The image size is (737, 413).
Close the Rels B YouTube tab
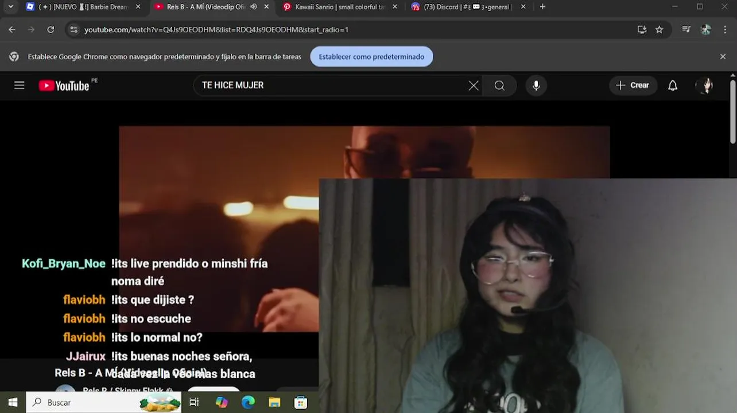point(266,7)
